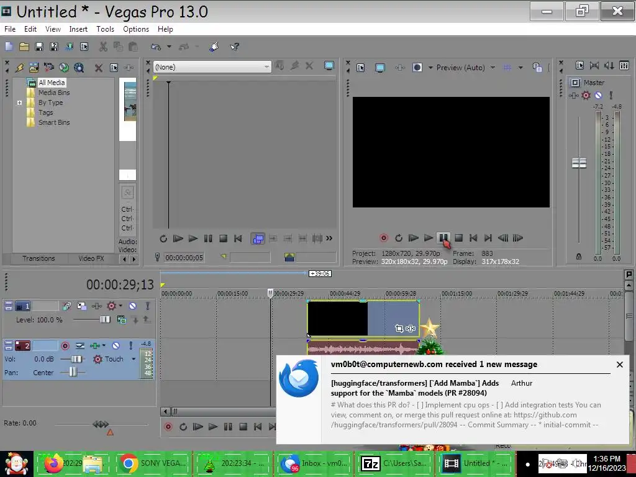636x477 pixels.
Task: Click the preview Pause button
Action: click(443, 238)
